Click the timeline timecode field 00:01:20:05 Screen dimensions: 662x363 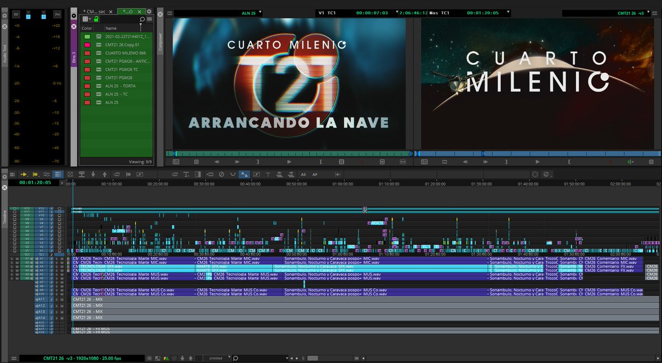35,182
